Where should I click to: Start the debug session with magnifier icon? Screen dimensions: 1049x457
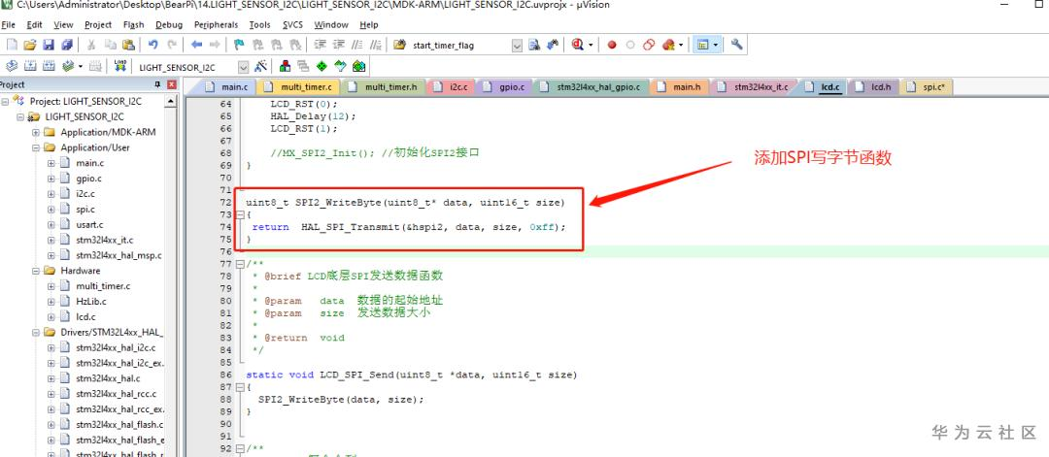[x=577, y=45]
